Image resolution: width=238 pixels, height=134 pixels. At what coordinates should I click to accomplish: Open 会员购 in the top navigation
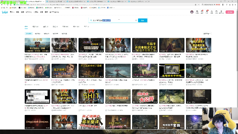(x=36, y=12)
